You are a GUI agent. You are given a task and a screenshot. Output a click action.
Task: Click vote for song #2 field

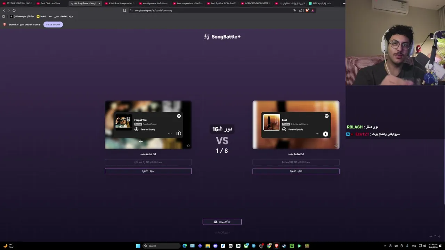[x=296, y=162]
